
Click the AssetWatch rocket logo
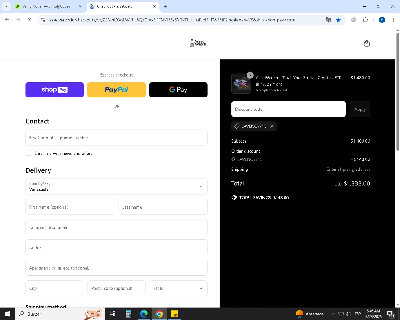pyautogui.click(x=198, y=43)
